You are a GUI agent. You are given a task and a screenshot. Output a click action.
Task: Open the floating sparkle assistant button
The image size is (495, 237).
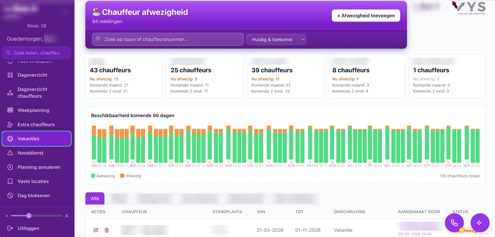[x=480, y=223]
